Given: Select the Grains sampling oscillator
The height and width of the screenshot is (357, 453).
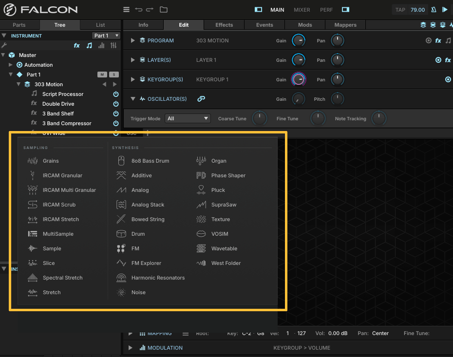Looking at the screenshot, I should click(43, 161).
